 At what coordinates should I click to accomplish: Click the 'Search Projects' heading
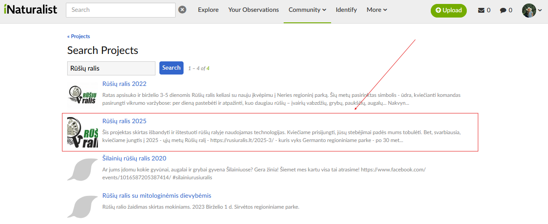(103, 50)
